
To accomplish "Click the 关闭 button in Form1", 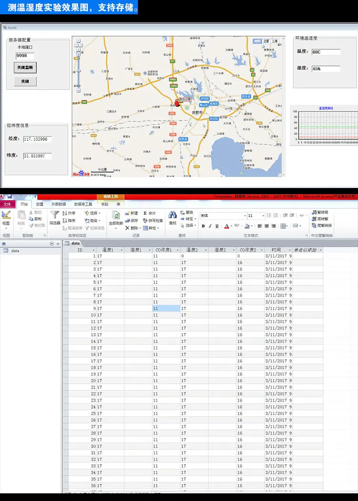I will point(25,82).
